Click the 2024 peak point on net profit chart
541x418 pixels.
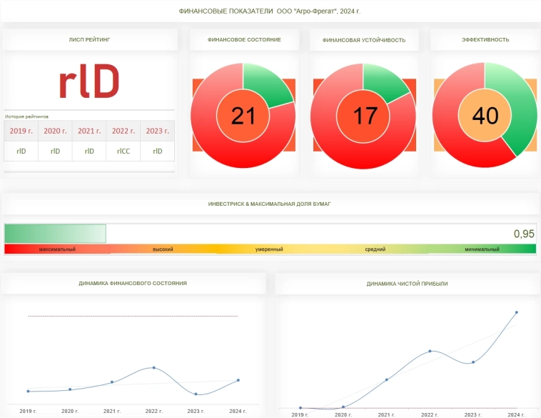tap(516, 312)
